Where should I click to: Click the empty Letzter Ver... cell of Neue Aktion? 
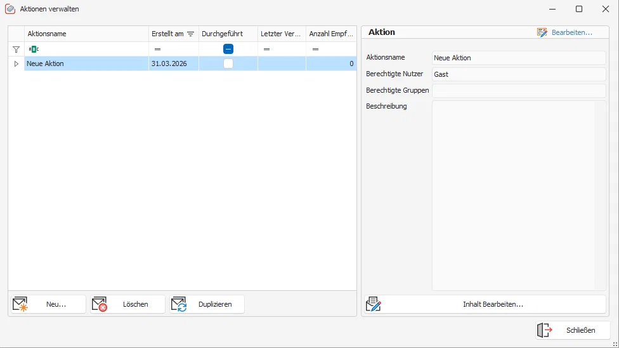click(x=282, y=64)
